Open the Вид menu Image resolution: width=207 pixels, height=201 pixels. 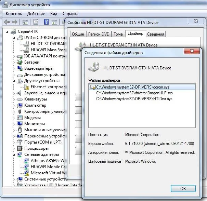click(54, 14)
